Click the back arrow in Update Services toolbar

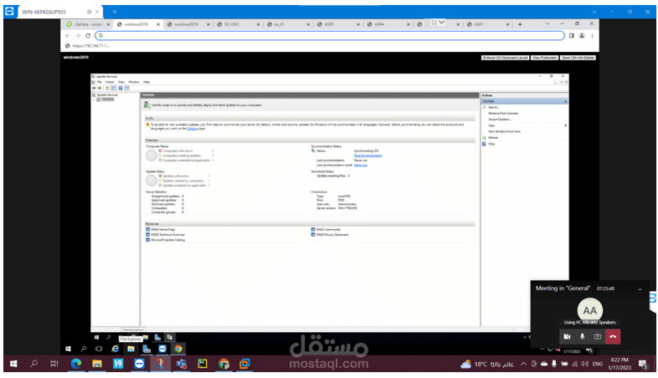[x=94, y=88]
